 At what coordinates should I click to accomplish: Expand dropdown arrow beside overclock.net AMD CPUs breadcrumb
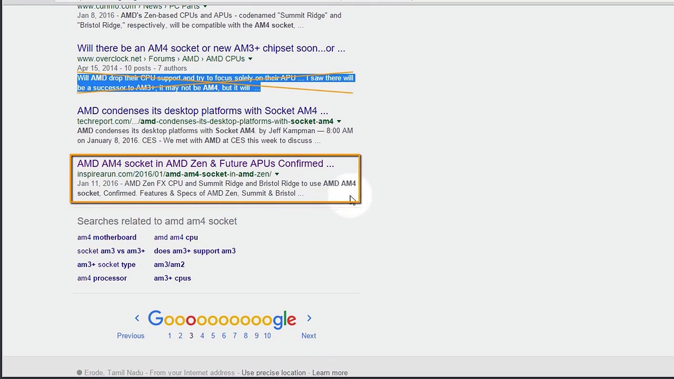(x=250, y=59)
